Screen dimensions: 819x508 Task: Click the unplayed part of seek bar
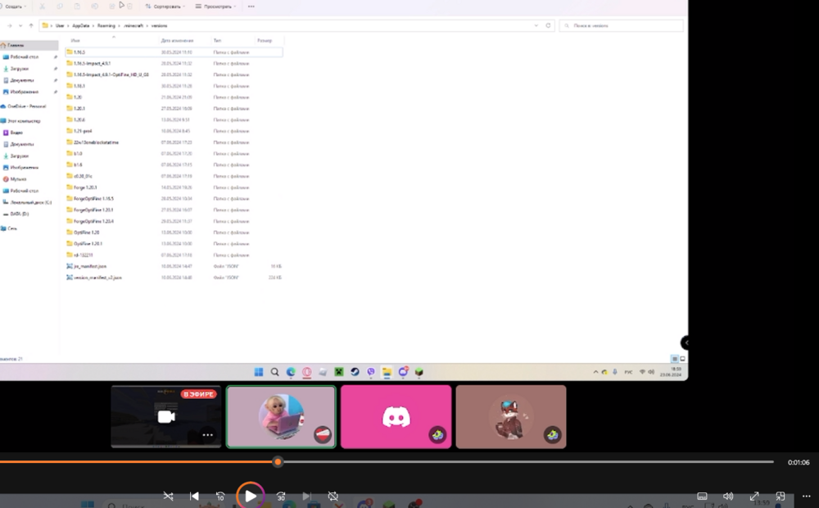[527, 461]
